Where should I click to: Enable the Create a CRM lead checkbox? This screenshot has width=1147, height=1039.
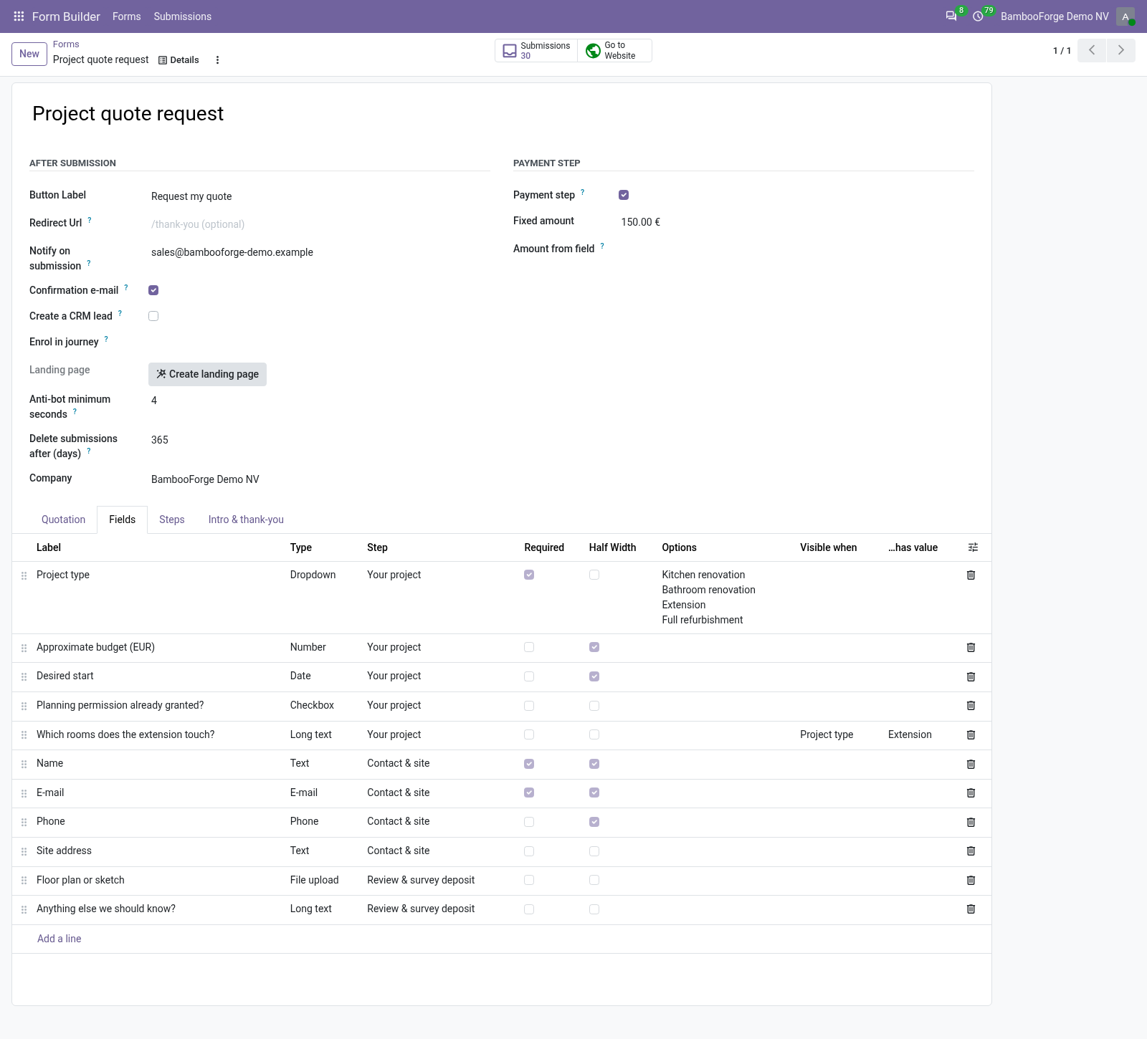[153, 316]
